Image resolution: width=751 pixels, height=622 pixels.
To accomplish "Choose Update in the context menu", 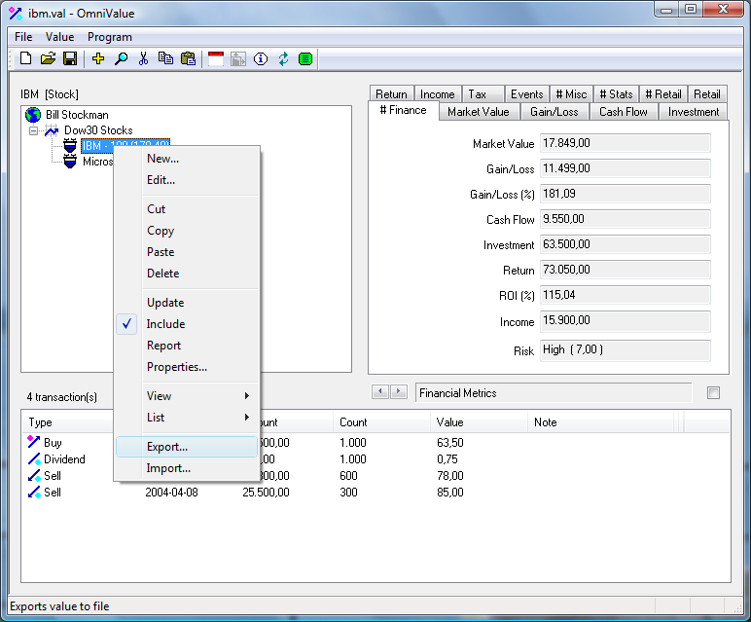I will [187, 303].
